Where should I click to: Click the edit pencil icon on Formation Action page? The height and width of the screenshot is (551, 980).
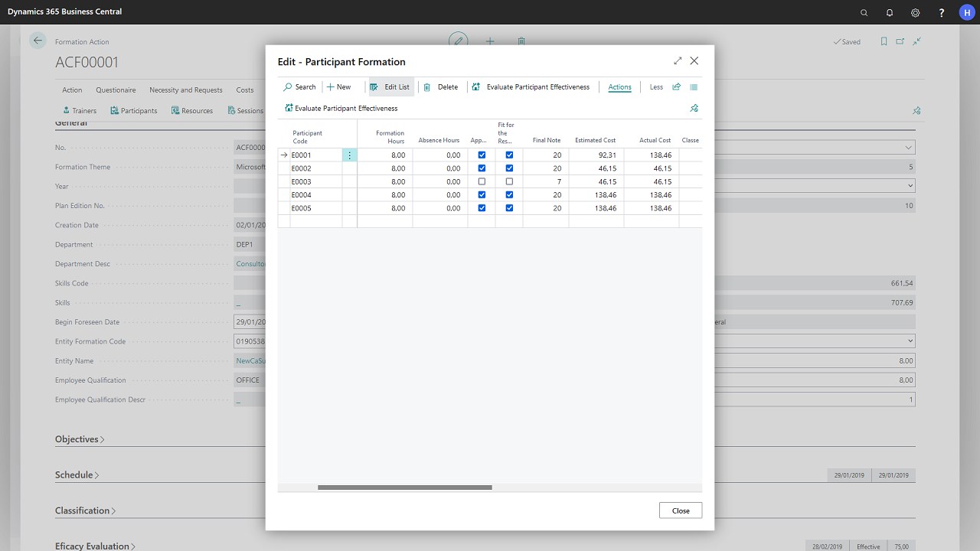[x=458, y=41]
